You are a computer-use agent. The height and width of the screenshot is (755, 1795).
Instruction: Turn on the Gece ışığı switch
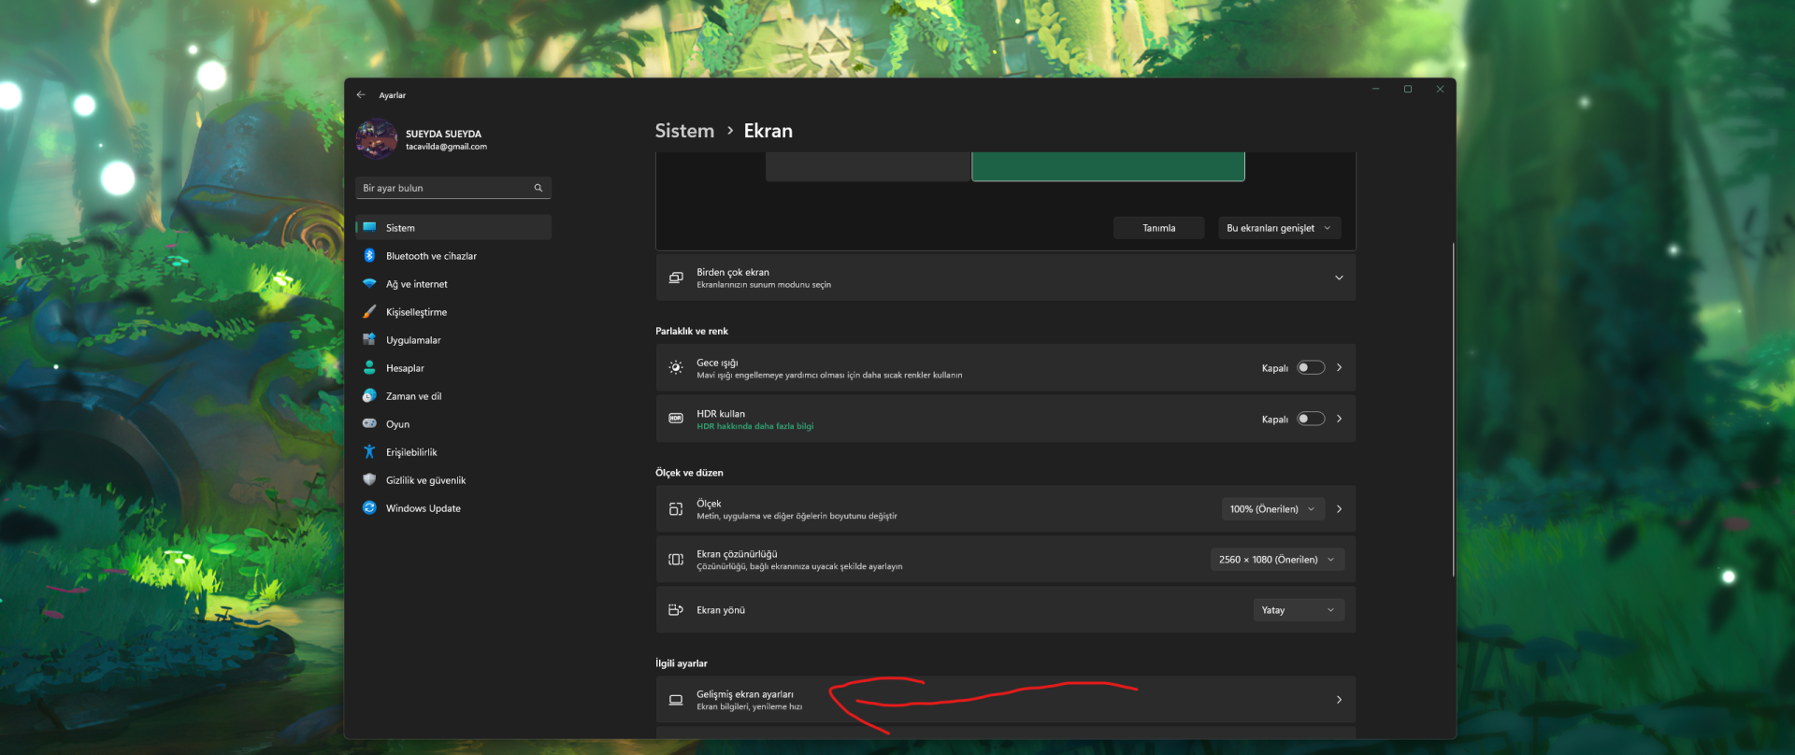coord(1311,368)
